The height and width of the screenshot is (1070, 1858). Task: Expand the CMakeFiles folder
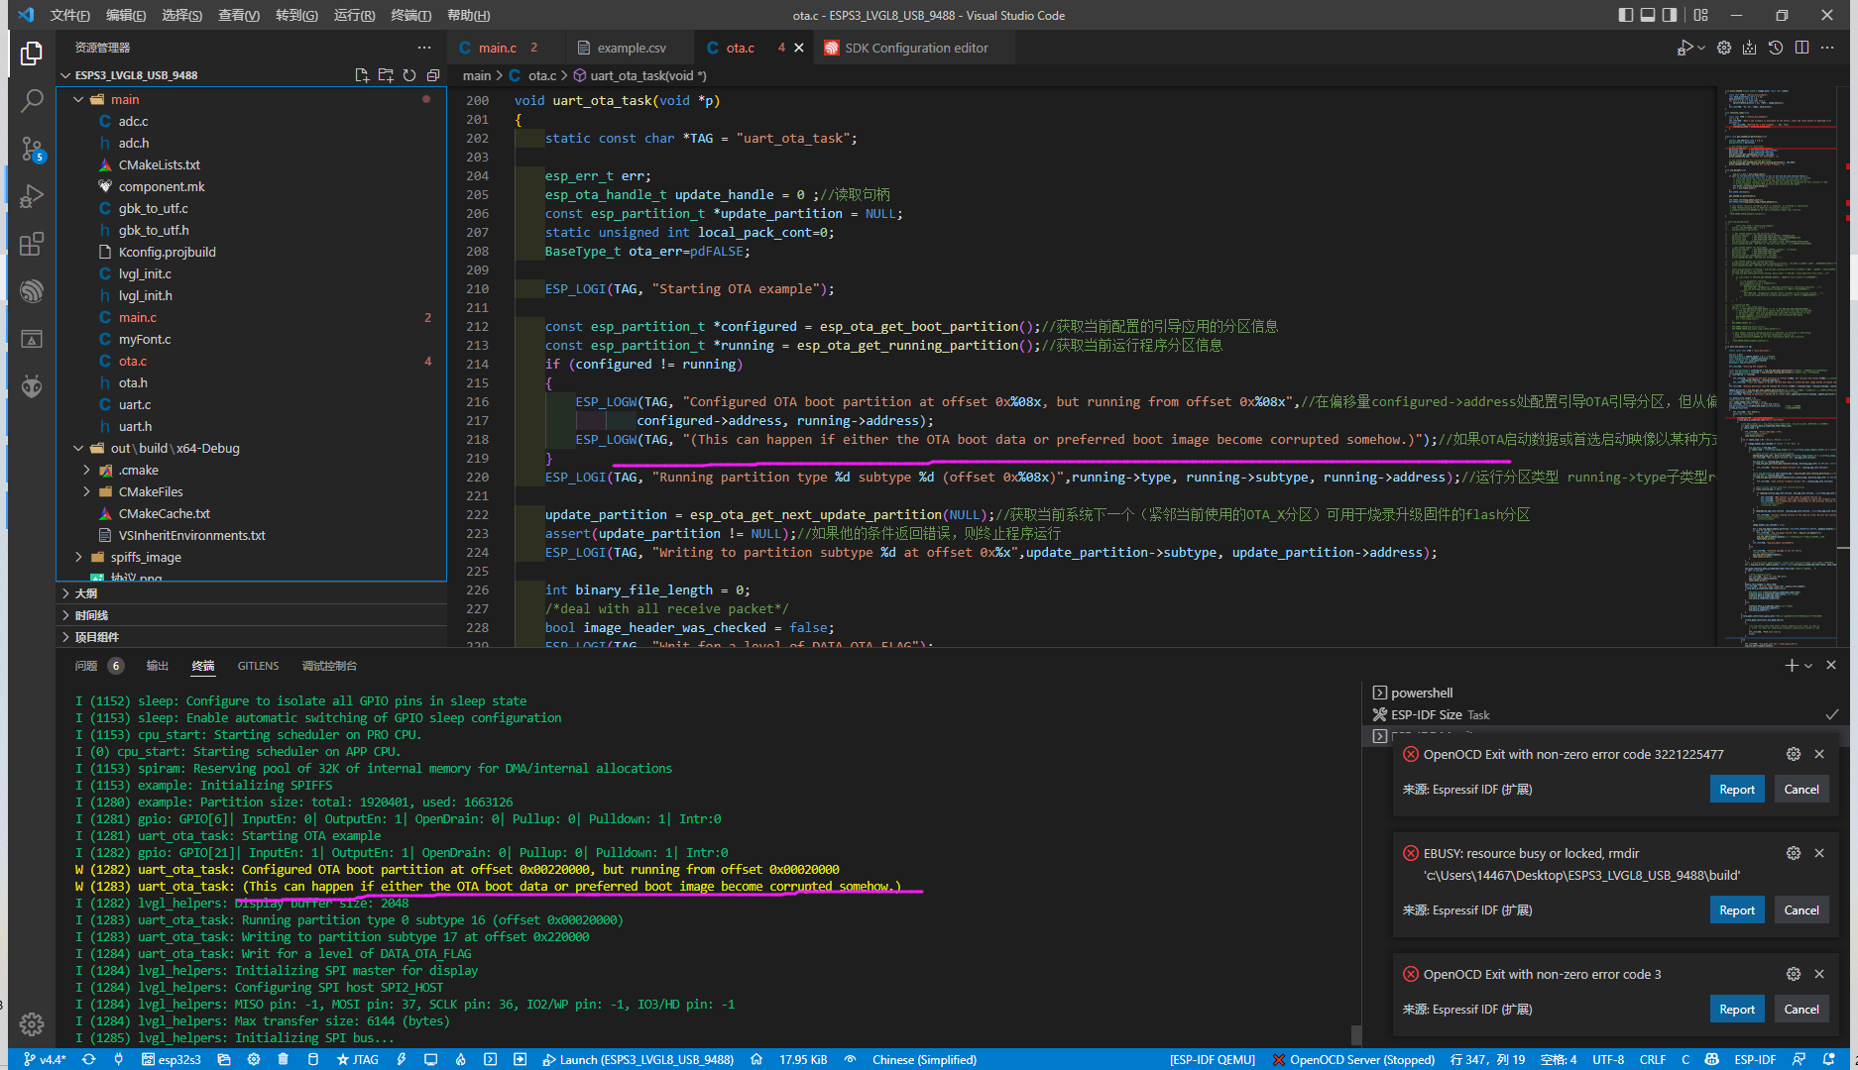tap(86, 491)
